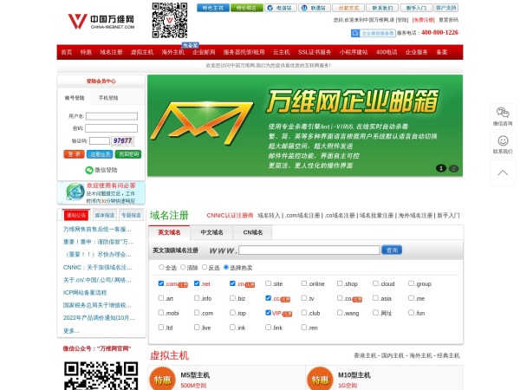Open 云主机 navigation item
The image size is (520, 390).
(x=281, y=52)
